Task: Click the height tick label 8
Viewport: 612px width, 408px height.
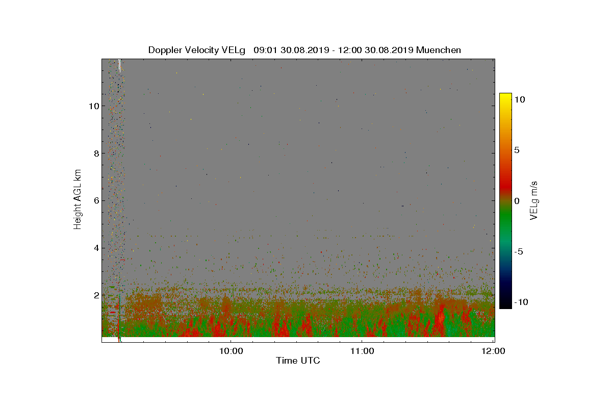Action: click(95, 154)
